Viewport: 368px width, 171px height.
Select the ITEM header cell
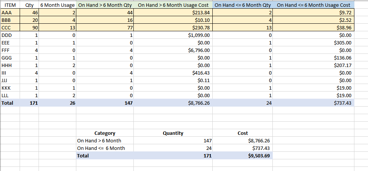coord(10,5)
